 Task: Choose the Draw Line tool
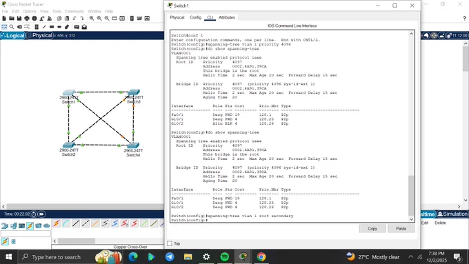click(44, 27)
